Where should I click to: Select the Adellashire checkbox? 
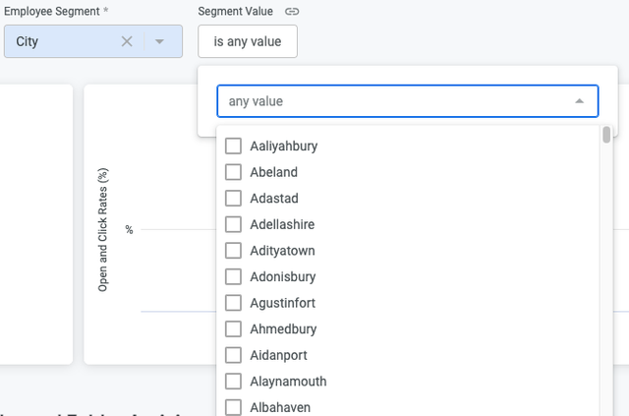click(234, 224)
